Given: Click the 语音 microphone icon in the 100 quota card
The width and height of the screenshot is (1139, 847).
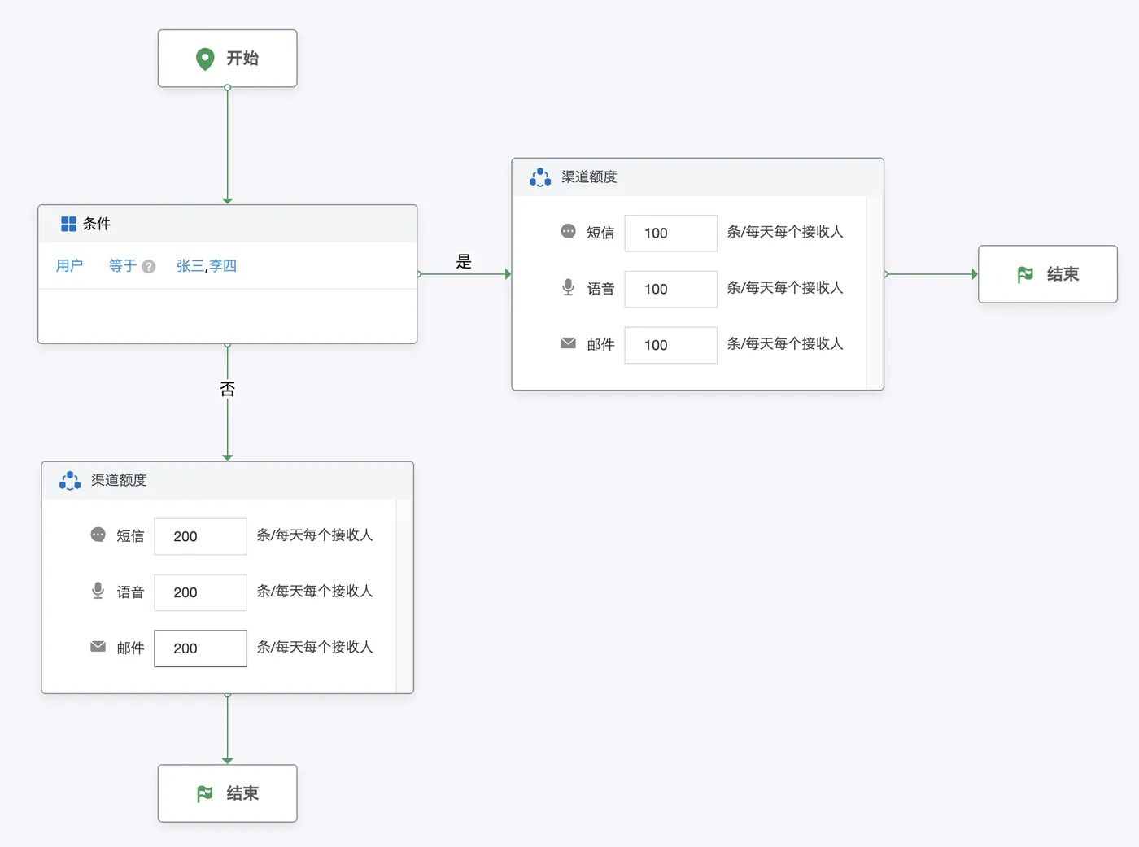Looking at the screenshot, I should click(x=569, y=287).
